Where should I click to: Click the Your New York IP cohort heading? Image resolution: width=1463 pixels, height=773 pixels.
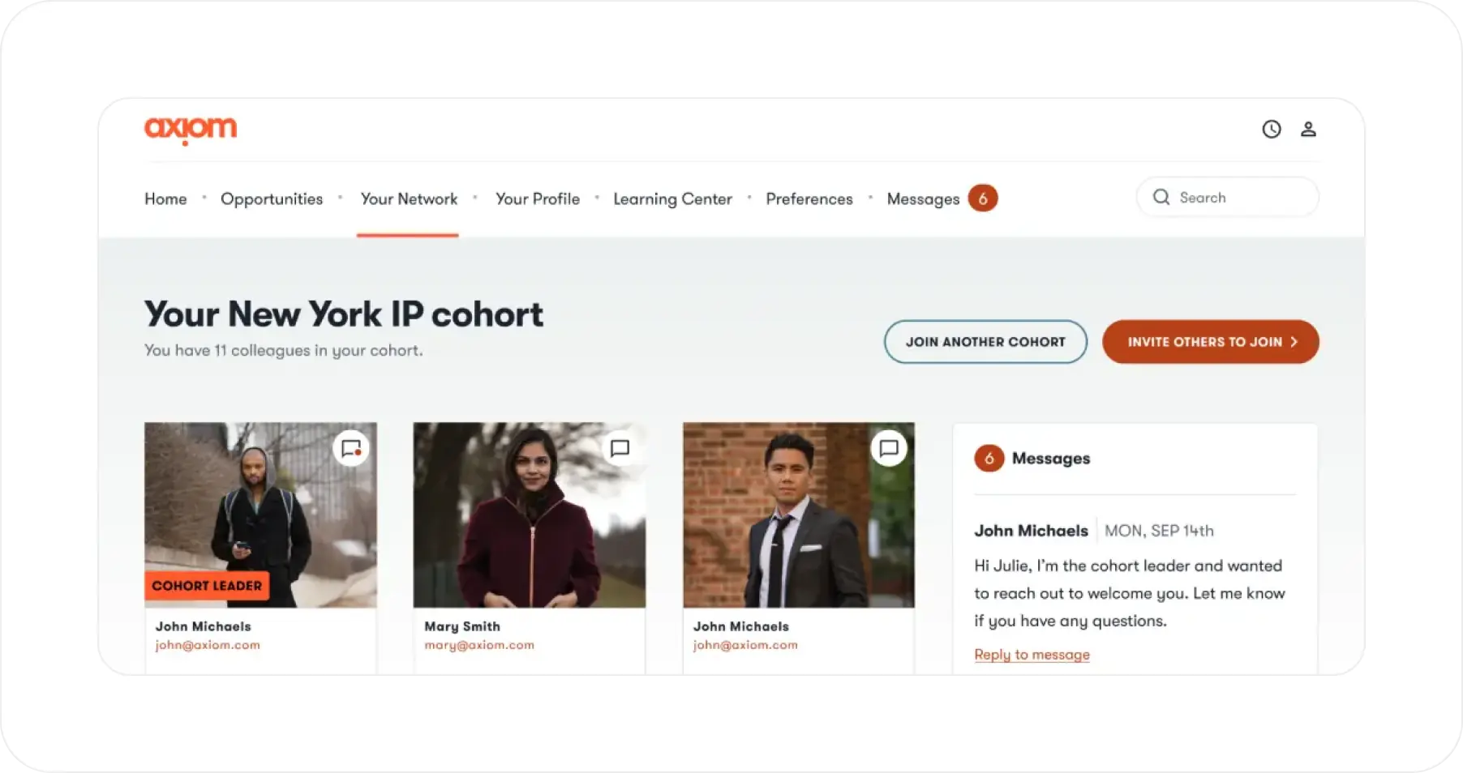[344, 314]
